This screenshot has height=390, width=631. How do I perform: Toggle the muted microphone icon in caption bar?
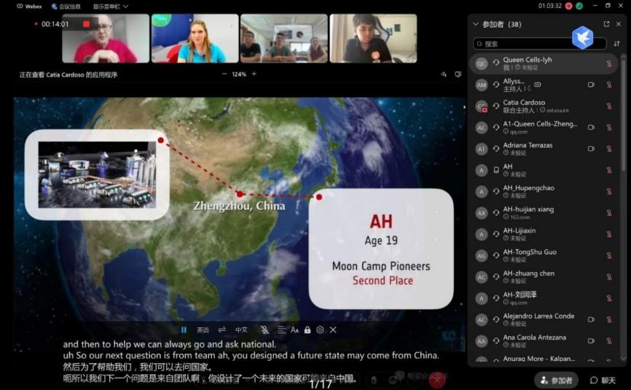[x=264, y=330]
